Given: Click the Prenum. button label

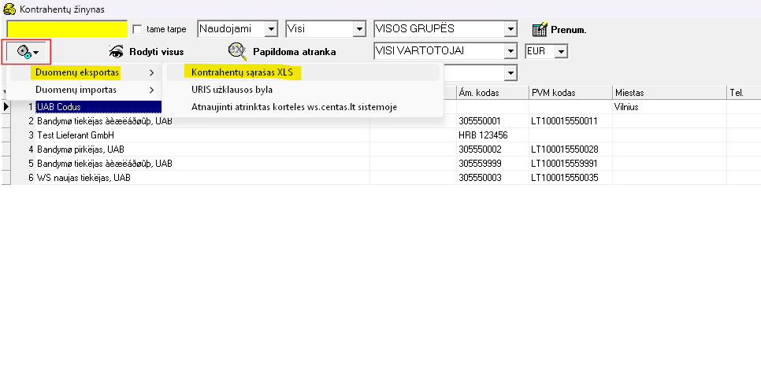Looking at the screenshot, I should 568,30.
